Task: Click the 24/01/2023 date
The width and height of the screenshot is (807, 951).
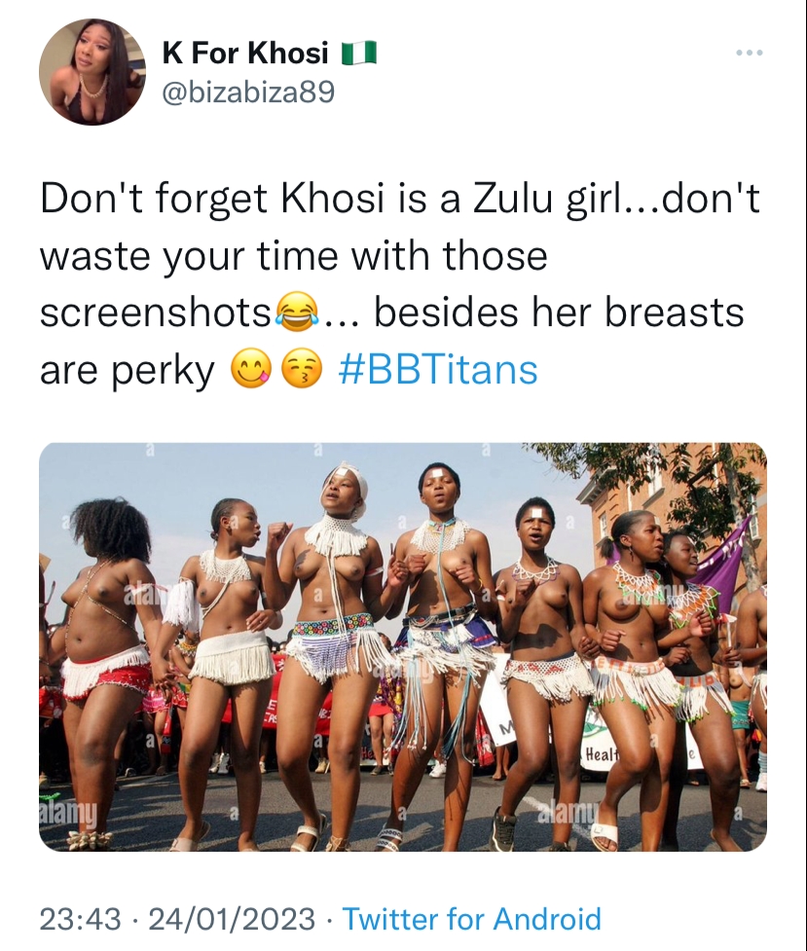Action: (231, 918)
